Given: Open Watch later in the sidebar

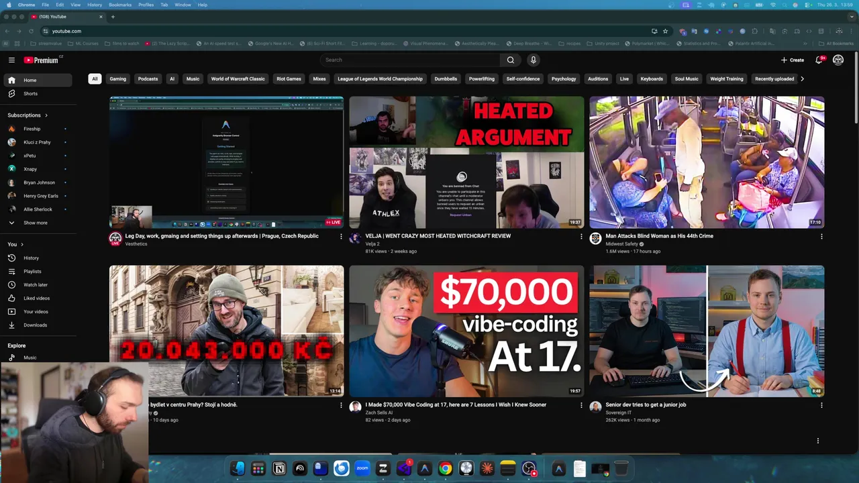Looking at the screenshot, I should click(x=36, y=284).
